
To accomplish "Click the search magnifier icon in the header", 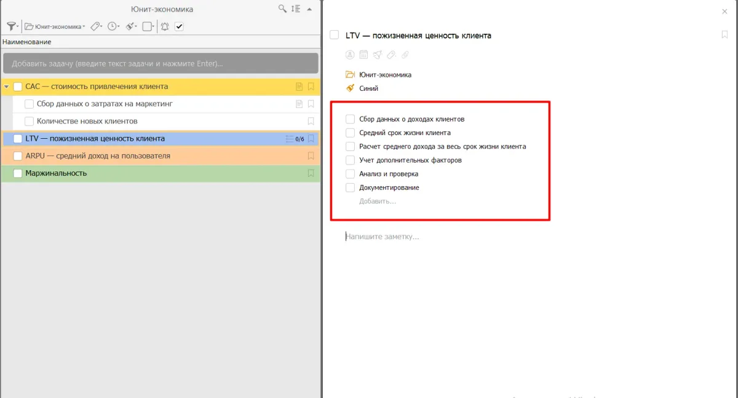I will [x=282, y=9].
